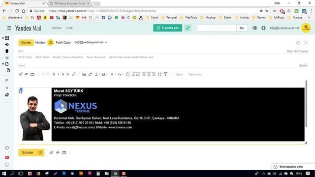315x177 pixels.
Task: Insert a numbered list
Action: 133,74
